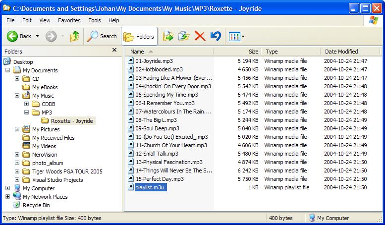This screenshot has width=385, height=225.
Task: Expand the My Computer node
Action: pyautogui.click(x=7, y=188)
